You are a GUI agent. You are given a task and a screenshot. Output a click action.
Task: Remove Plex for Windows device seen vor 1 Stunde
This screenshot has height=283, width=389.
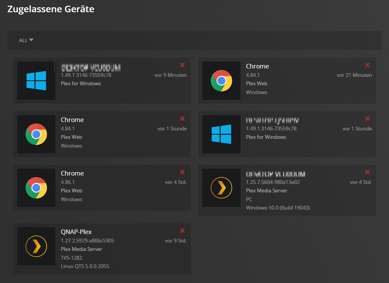pos(367,119)
